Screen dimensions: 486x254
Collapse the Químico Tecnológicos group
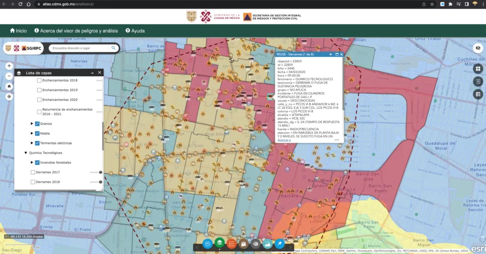click(x=26, y=152)
